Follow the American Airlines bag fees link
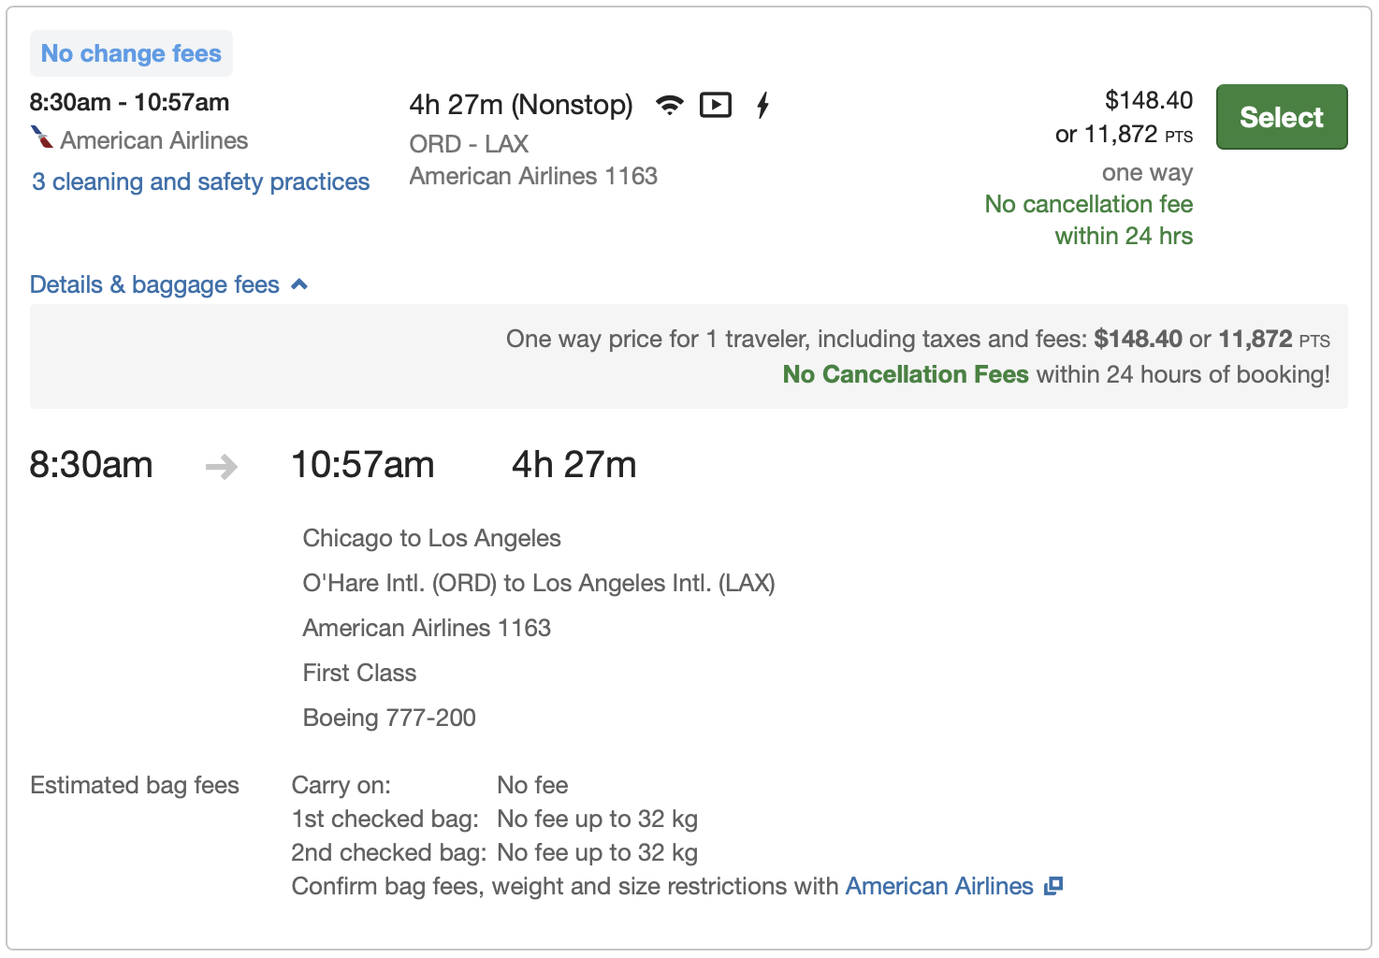Screen dimensions: 1379x958 (x=939, y=884)
